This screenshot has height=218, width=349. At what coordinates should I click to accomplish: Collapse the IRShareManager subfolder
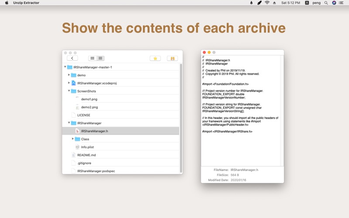coord(69,123)
